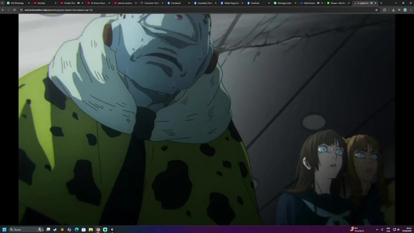Close the YouTube tab
The image size is (414, 233).
55,3
